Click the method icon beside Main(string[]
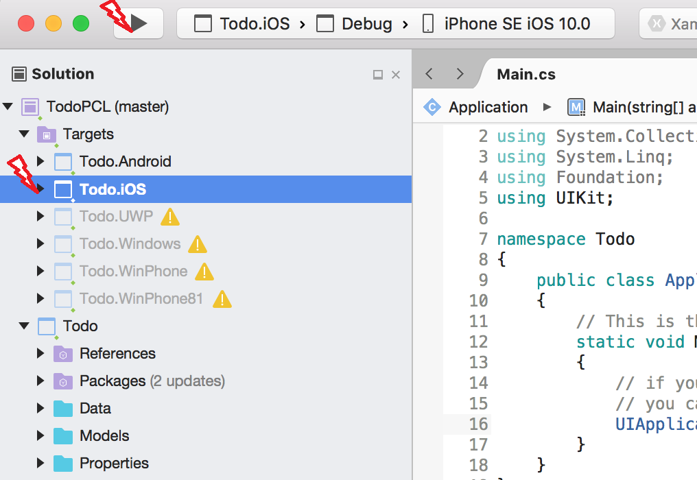Image resolution: width=697 pixels, height=480 pixels. 576,107
